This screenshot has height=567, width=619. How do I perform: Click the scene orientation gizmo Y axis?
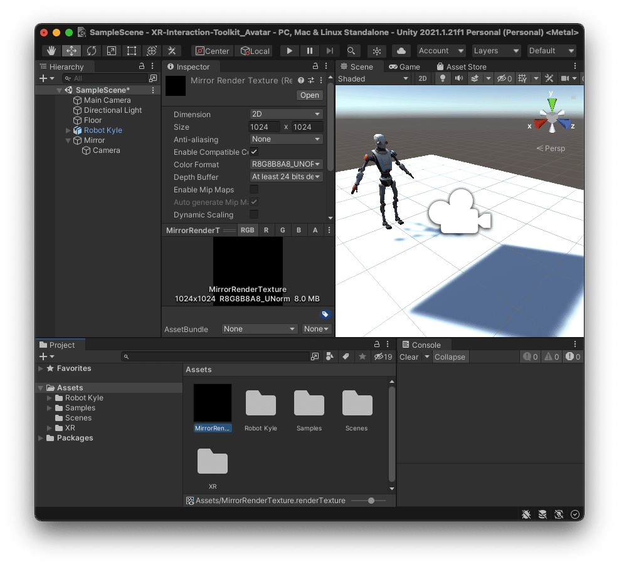pyautogui.click(x=551, y=103)
